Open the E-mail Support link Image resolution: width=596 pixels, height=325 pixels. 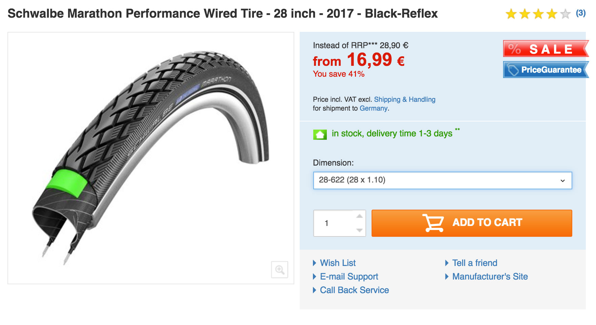tap(349, 276)
